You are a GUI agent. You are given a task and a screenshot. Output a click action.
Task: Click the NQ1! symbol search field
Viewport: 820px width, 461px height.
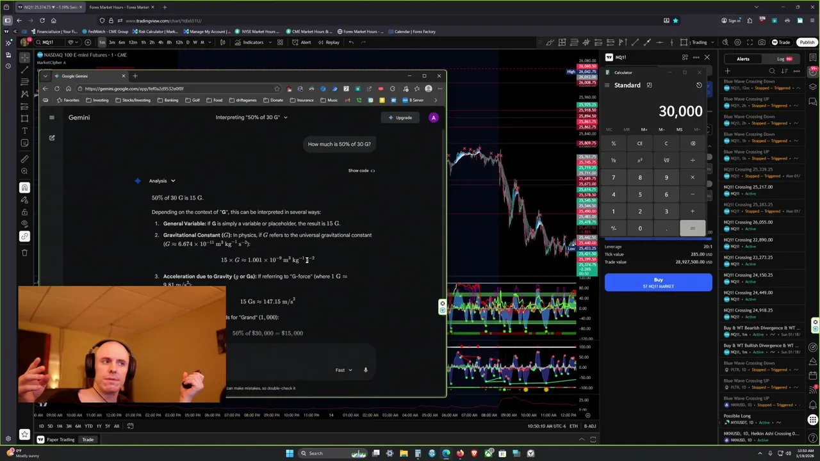pos(51,42)
